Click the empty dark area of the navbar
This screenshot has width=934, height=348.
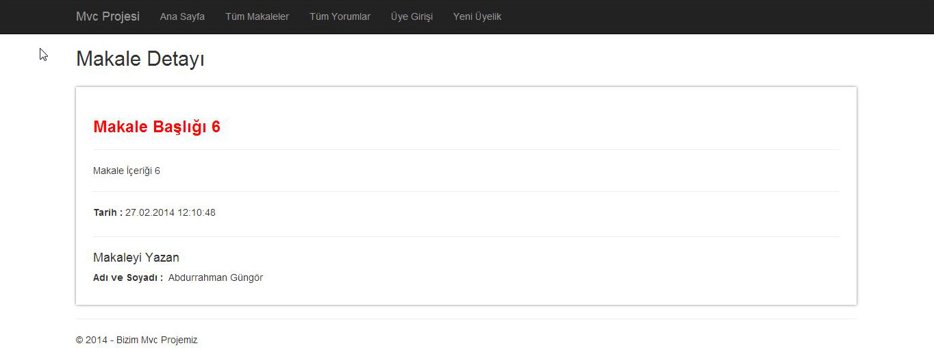click(x=685, y=16)
